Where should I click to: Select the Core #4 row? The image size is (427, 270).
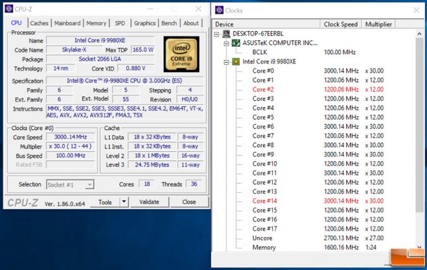point(318,108)
